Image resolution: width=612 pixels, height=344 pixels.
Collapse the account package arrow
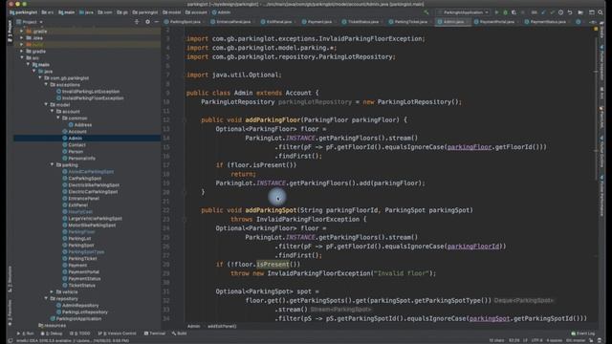53,111
